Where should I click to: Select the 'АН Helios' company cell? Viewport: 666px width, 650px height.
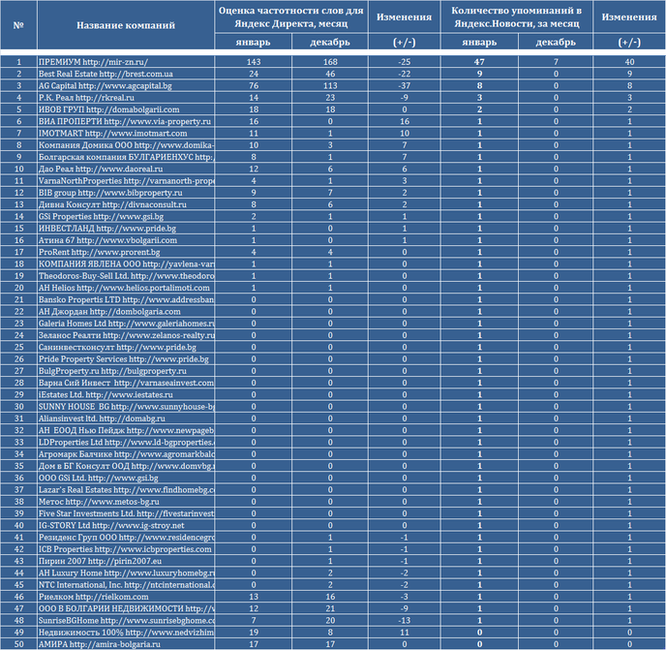click(x=126, y=288)
